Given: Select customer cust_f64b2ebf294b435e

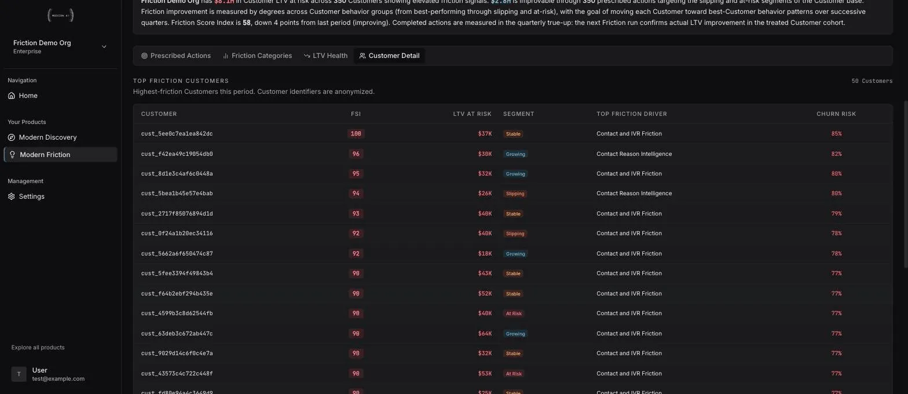Looking at the screenshot, I should [x=177, y=294].
